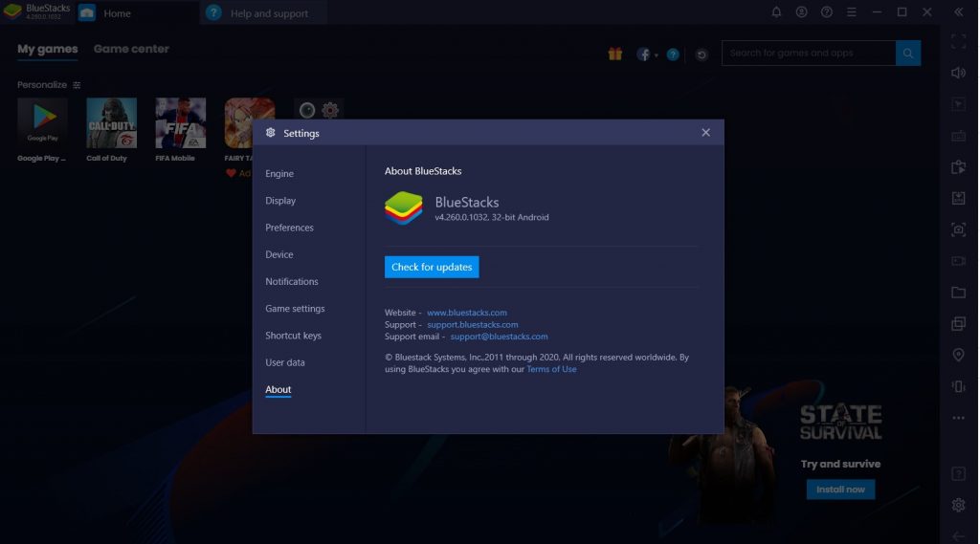Open Call of Duty game thumbnail

point(111,122)
